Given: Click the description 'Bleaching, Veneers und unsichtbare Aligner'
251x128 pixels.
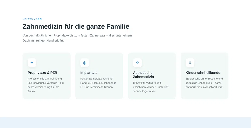Looking at the screenshot, I should click(x=151, y=87).
